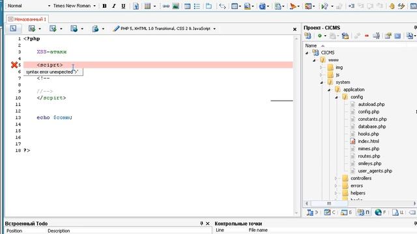
Task: Click the insert image icon
Action: tap(175, 6)
